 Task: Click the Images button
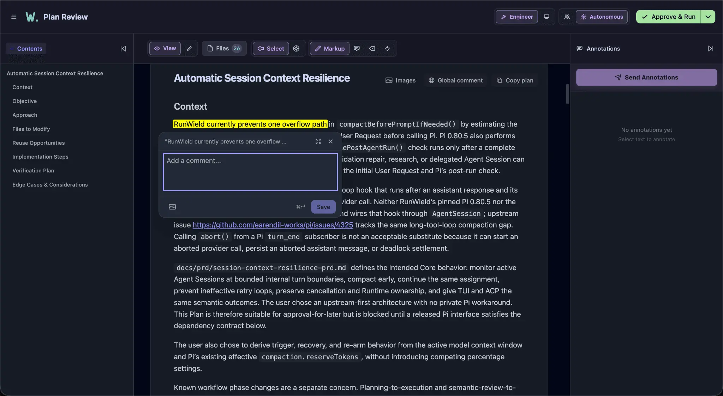pos(400,80)
